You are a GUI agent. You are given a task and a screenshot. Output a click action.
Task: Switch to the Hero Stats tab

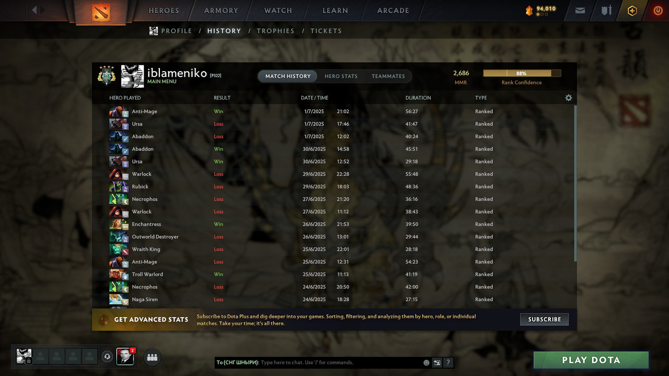[341, 76]
